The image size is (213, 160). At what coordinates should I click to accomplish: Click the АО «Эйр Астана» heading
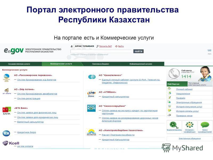(24, 89)
